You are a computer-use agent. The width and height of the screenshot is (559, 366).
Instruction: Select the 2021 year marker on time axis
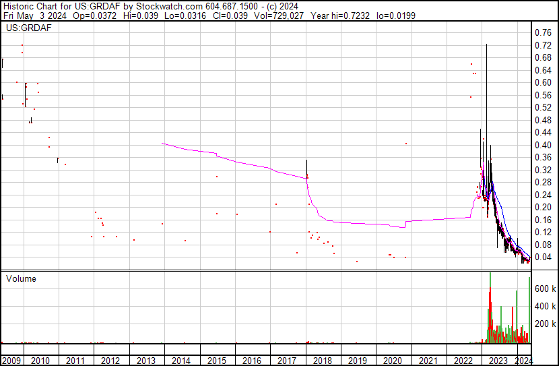(x=428, y=361)
